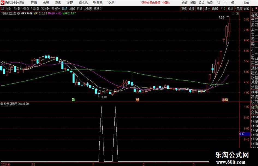The width and height of the screenshot is (258, 166).
Task: Switch to 30分钟 period tab
Action: click(x=45, y=8)
